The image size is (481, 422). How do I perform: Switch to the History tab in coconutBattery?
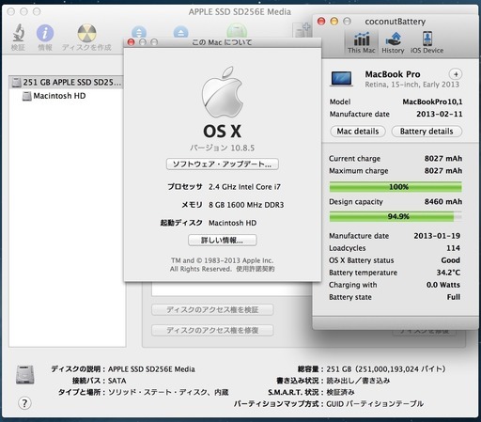393,42
